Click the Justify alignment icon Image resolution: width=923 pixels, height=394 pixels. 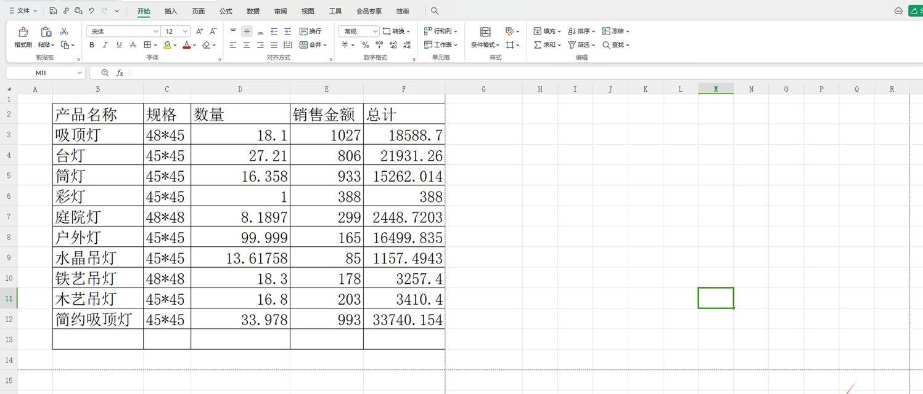[274, 45]
